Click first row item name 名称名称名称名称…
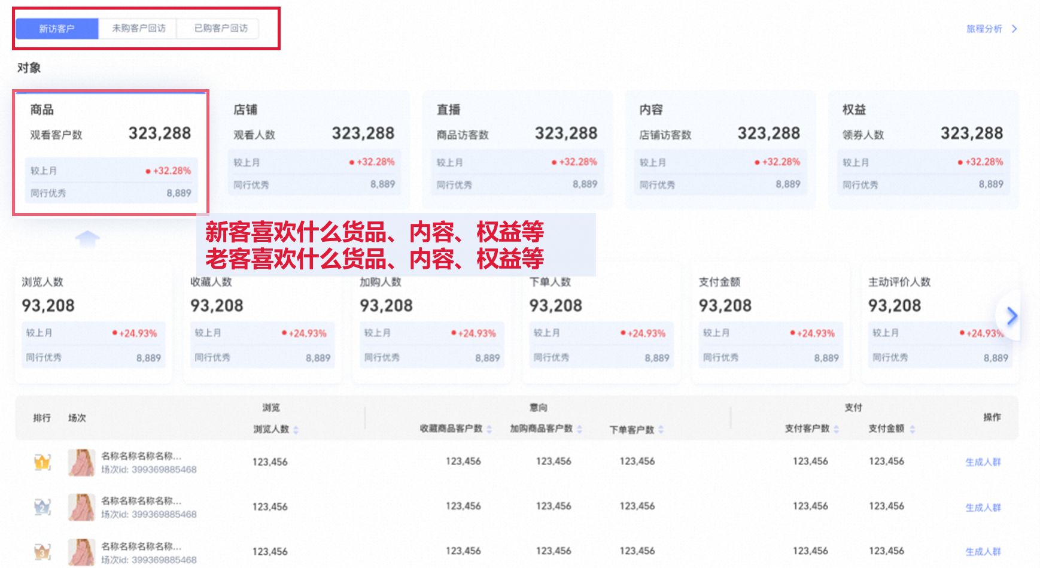This screenshot has width=1040, height=568. (141, 456)
